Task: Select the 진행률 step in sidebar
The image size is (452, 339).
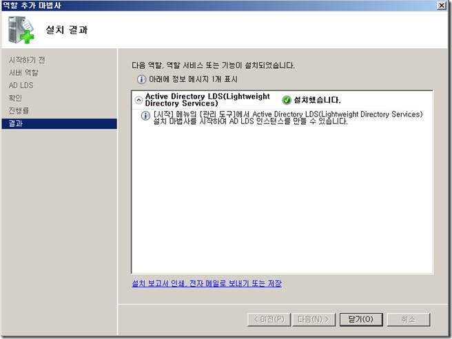Action: (x=19, y=111)
